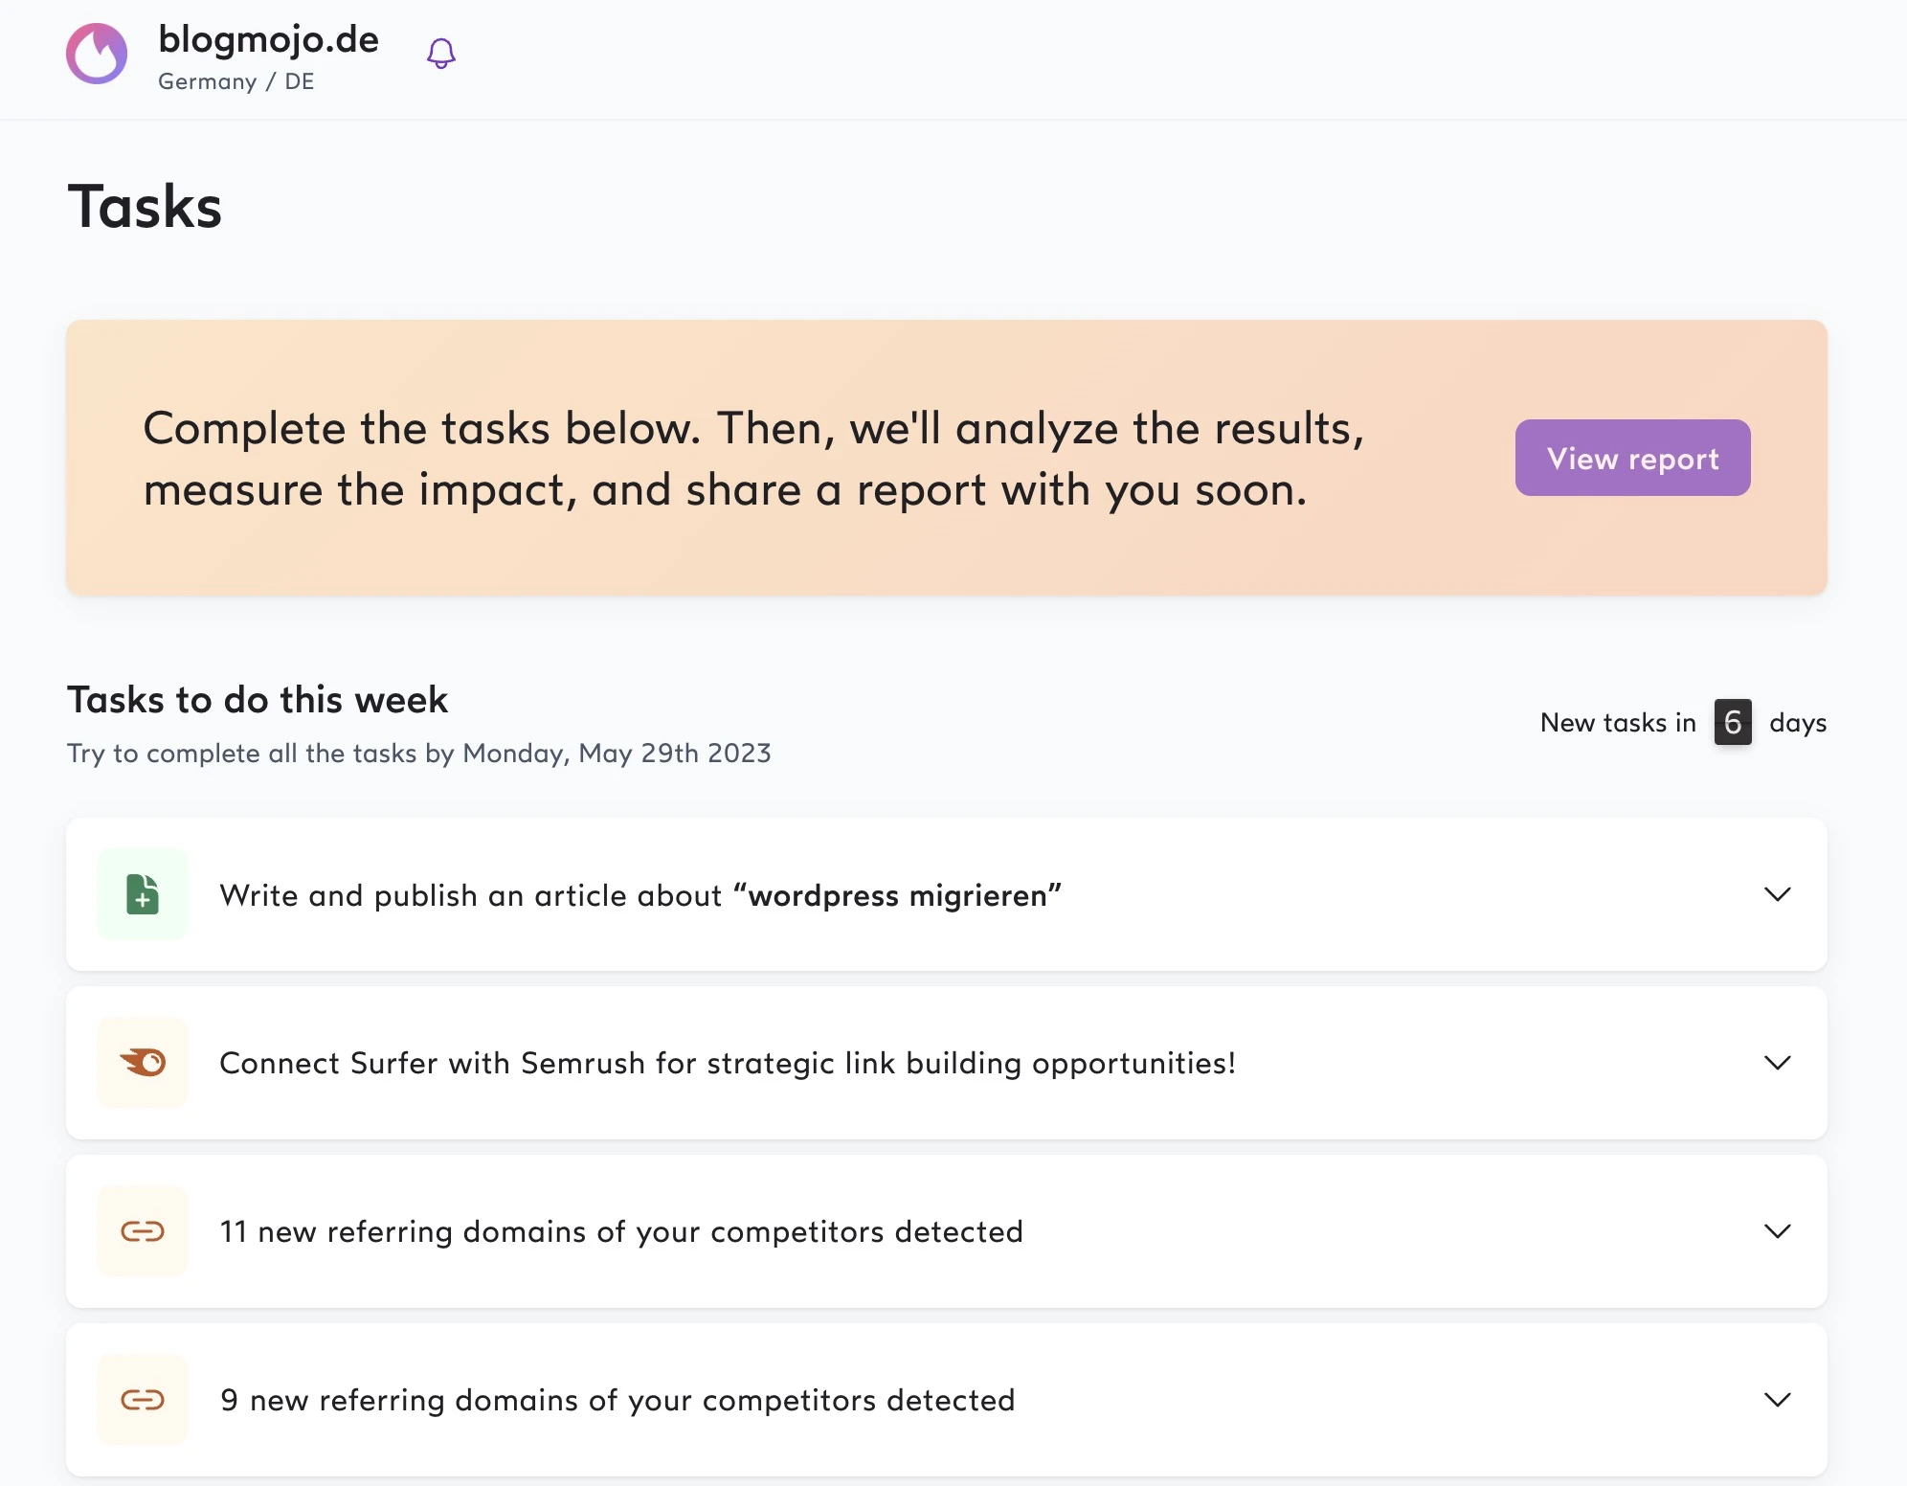The height and width of the screenshot is (1486, 1907).
Task: Click the Tasks page heading
Action: pos(145,207)
